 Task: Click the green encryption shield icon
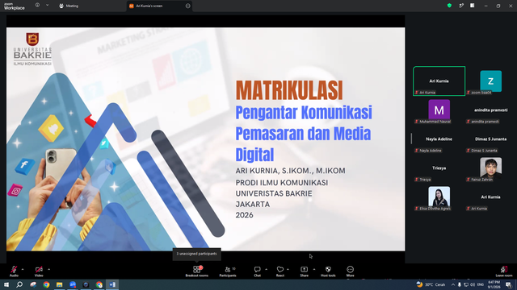point(449,6)
